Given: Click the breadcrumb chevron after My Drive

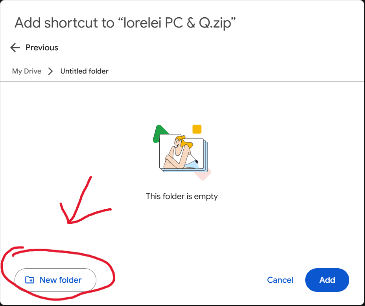Looking at the screenshot, I should 50,71.
